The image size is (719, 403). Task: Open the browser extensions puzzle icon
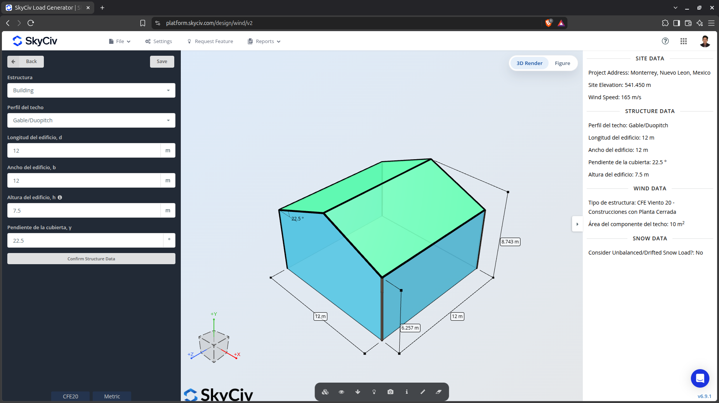(665, 23)
